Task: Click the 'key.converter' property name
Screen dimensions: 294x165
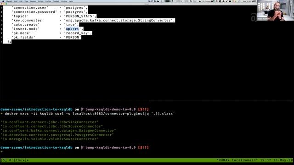Action: pos(28,20)
